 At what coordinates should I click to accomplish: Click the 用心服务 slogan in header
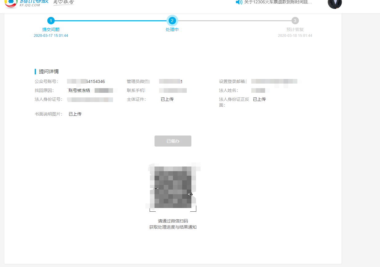(x=64, y=2)
